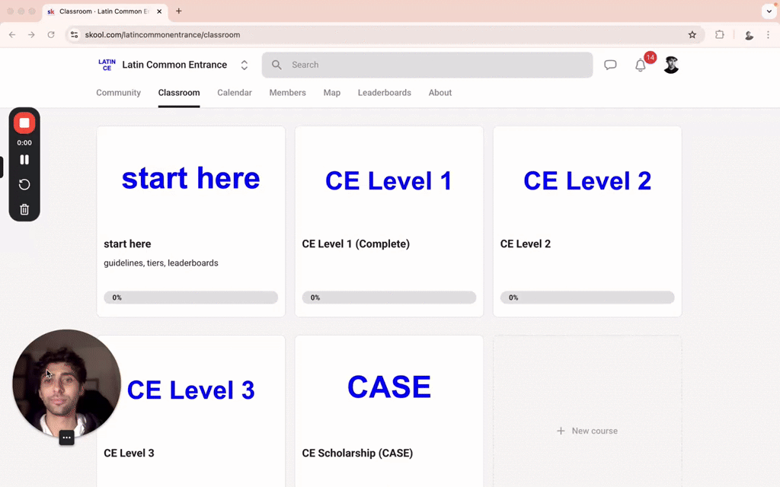This screenshot has height=487, width=780.
Task: Go forward in browser history
Action: pyautogui.click(x=31, y=35)
